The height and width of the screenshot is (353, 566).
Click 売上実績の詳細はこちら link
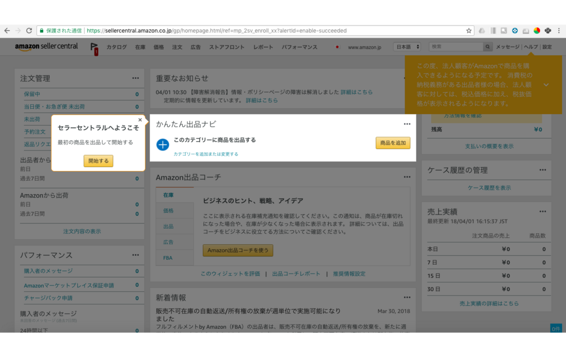click(489, 304)
